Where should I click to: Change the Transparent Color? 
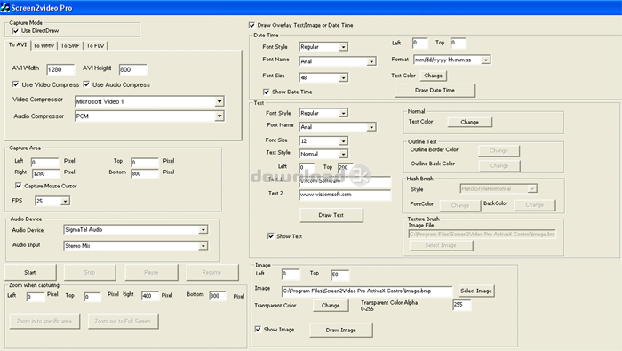(x=331, y=306)
